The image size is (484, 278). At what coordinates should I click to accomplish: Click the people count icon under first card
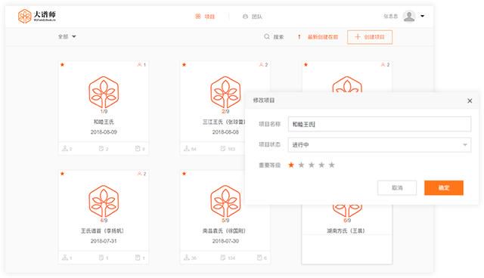[x=65, y=149]
